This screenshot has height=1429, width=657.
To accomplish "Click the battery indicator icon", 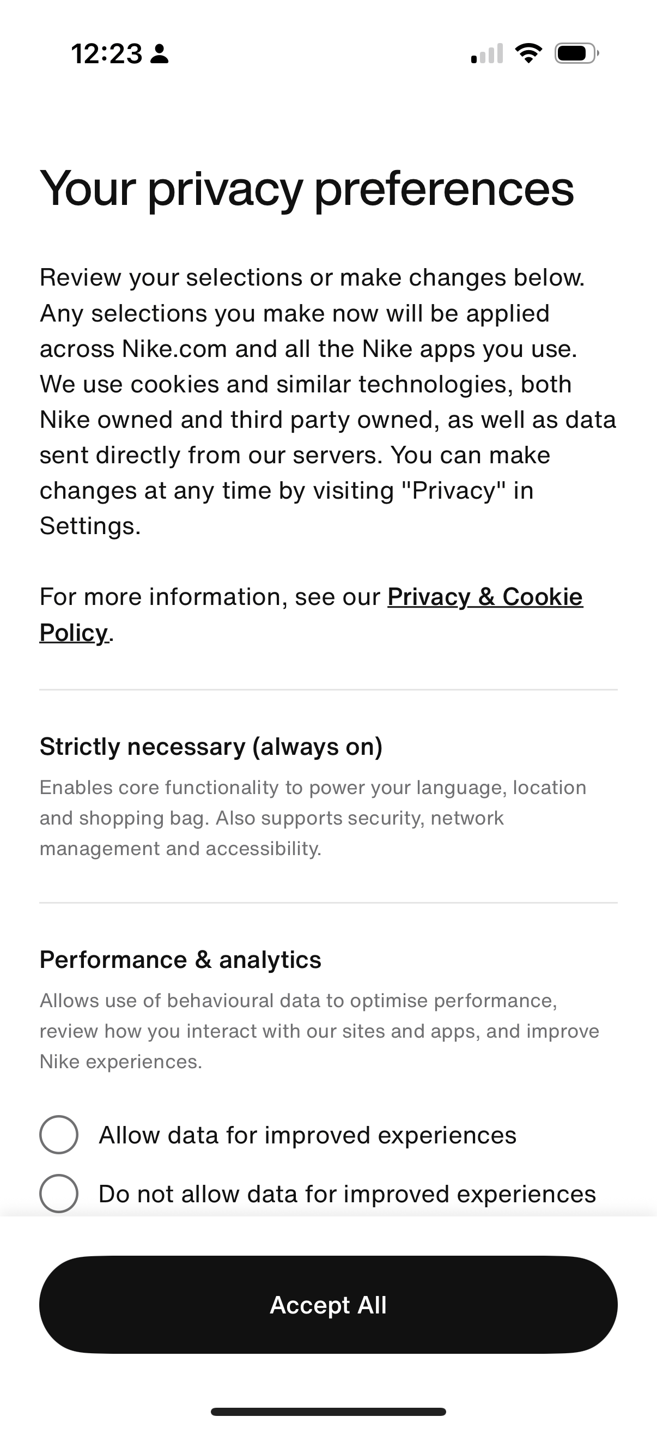I will point(575,53).
